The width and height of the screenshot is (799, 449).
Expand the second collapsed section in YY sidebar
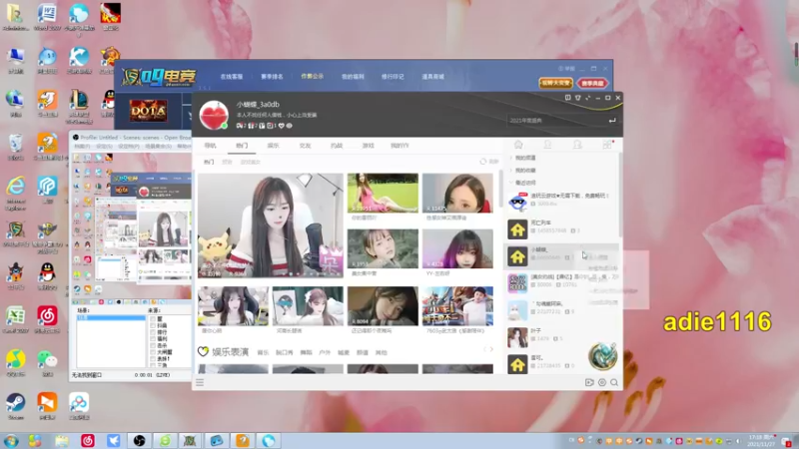point(510,170)
